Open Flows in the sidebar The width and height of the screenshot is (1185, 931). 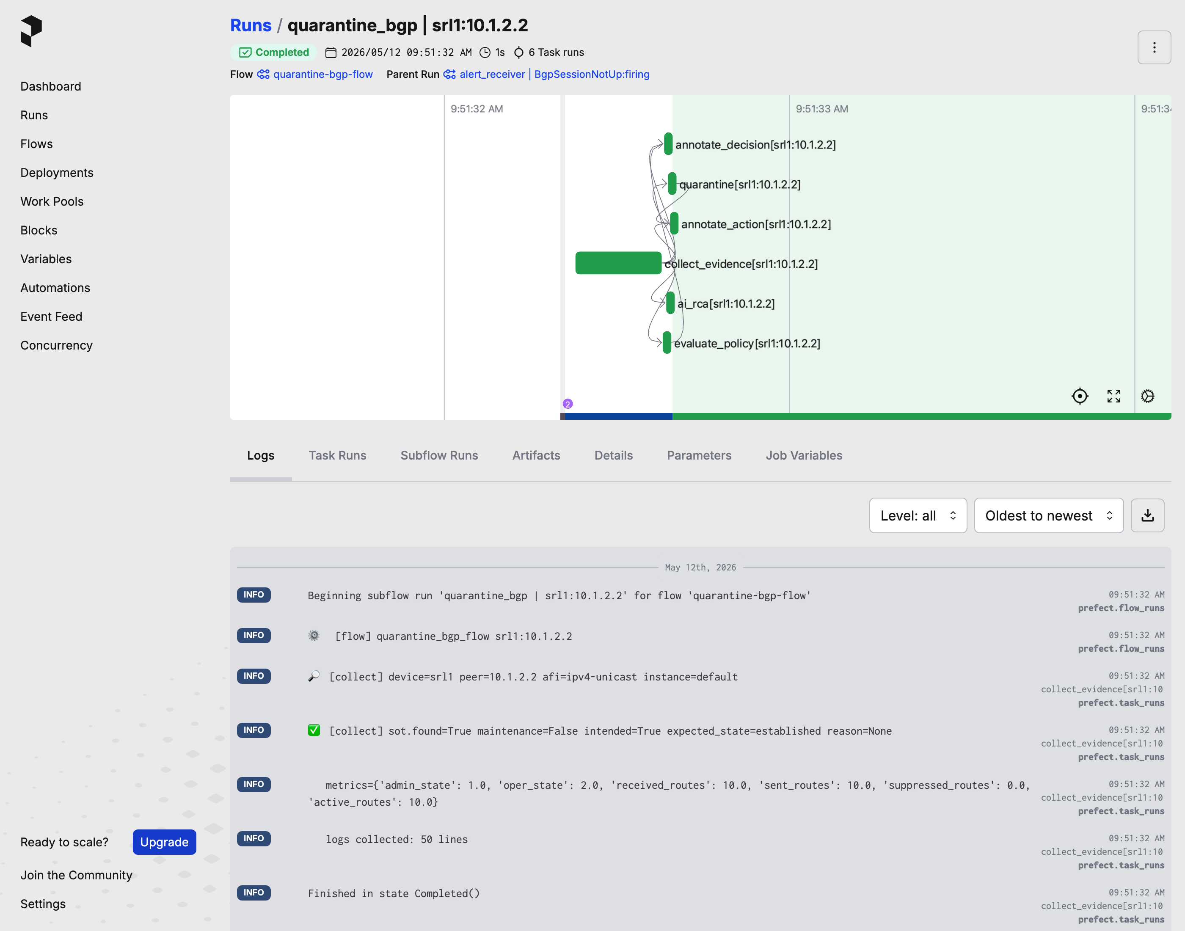coord(36,144)
